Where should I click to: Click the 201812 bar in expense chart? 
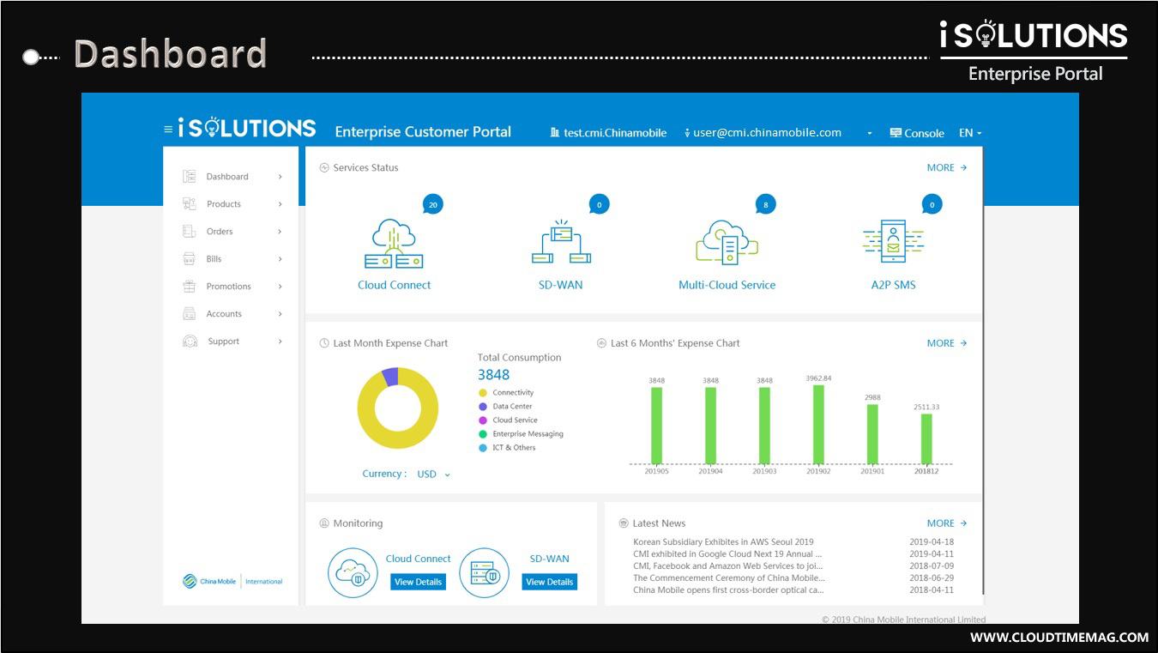click(x=926, y=439)
